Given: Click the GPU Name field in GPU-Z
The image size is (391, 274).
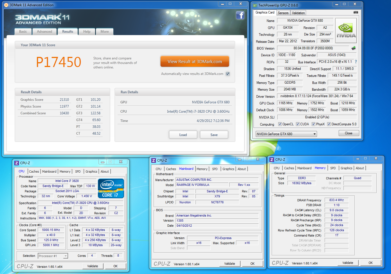Looking at the screenshot, I should pos(305,21).
